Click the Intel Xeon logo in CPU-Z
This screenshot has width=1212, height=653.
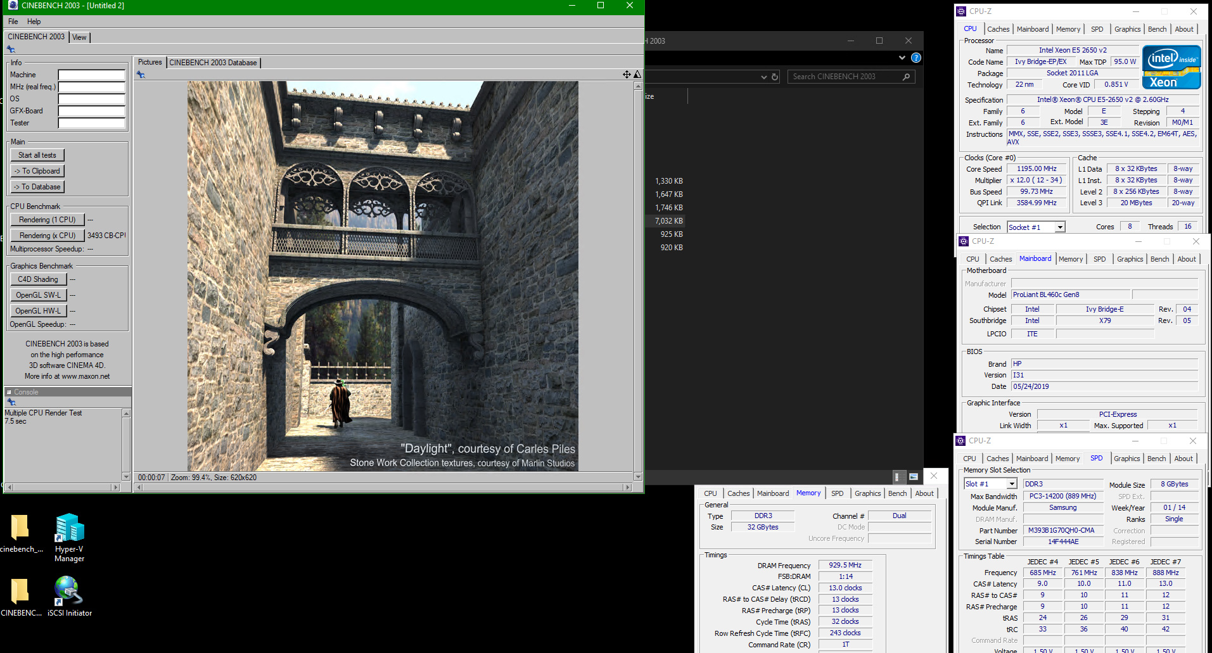click(1171, 67)
